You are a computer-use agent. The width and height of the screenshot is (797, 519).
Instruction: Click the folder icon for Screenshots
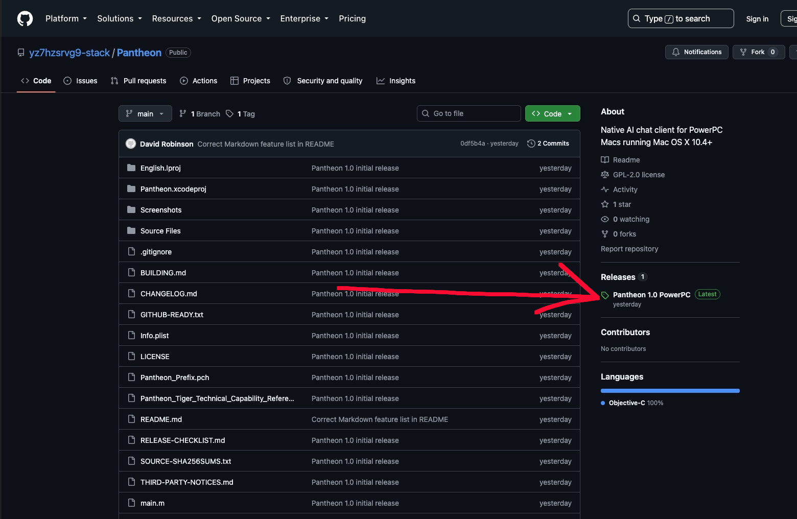pos(131,209)
